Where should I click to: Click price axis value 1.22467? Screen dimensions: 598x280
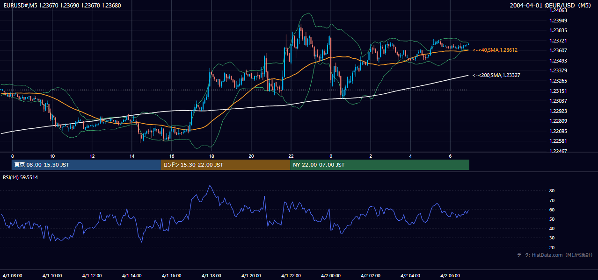click(558, 151)
